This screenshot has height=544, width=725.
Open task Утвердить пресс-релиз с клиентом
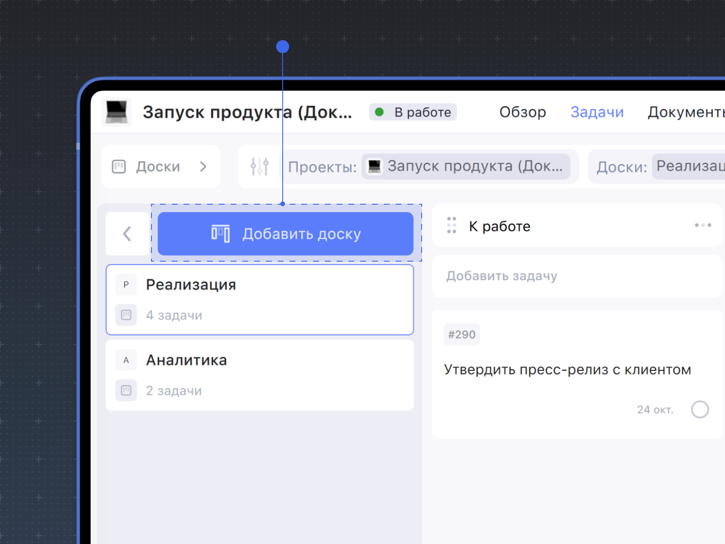click(x=567, y=370)
